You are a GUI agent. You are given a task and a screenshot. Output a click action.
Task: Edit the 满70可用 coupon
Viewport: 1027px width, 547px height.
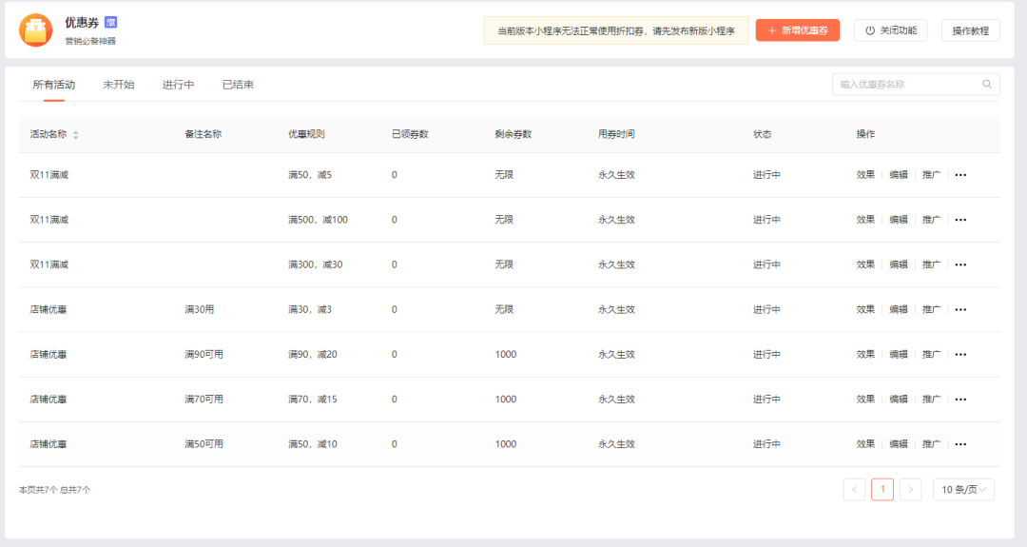click(x=898, y=399)
